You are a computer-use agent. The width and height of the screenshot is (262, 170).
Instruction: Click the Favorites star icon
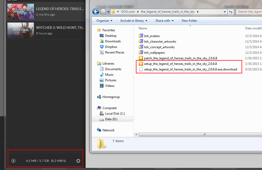pyautogui.click(x=99, y=30)
